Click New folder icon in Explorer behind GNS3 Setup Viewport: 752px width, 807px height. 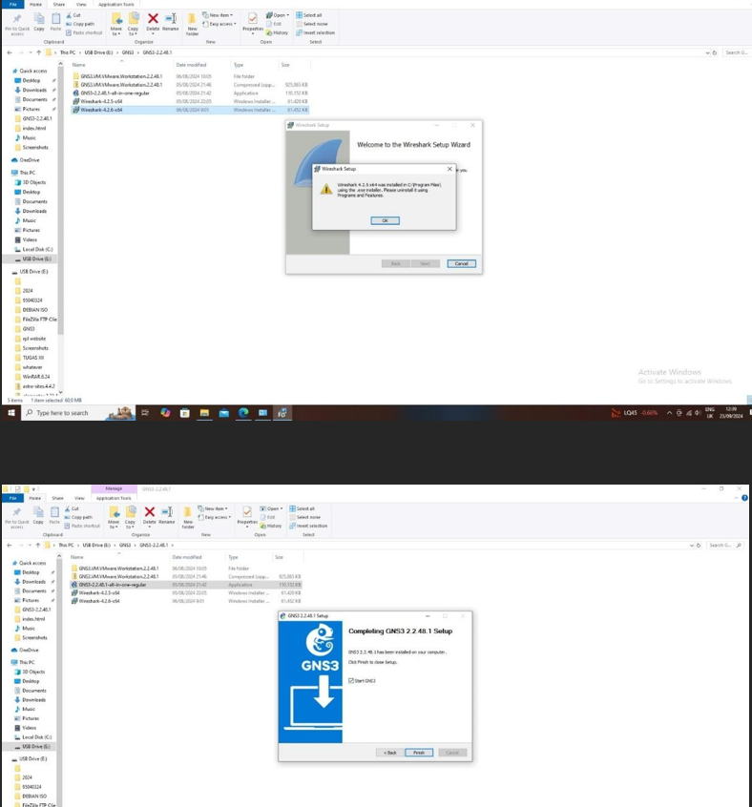click(x=188, y=517)
